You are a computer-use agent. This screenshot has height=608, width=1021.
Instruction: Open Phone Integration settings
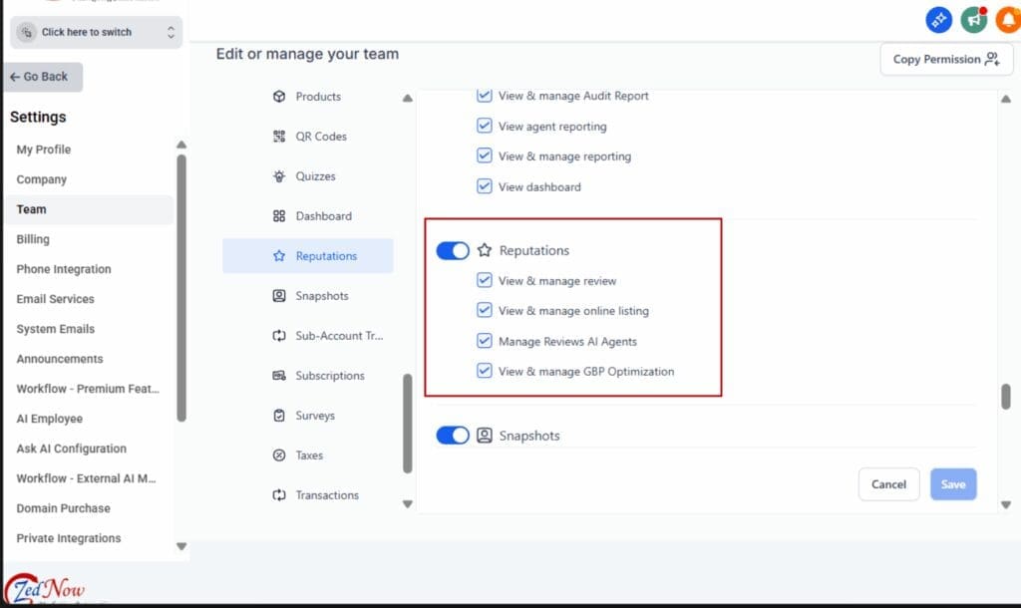pos(63,269)
